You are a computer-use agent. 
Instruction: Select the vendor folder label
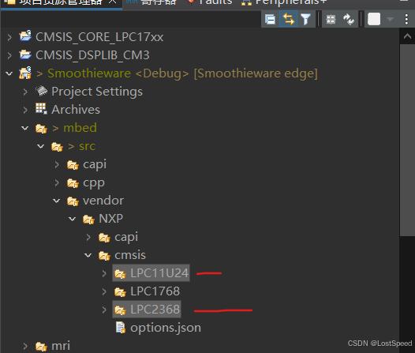(103, 201)
